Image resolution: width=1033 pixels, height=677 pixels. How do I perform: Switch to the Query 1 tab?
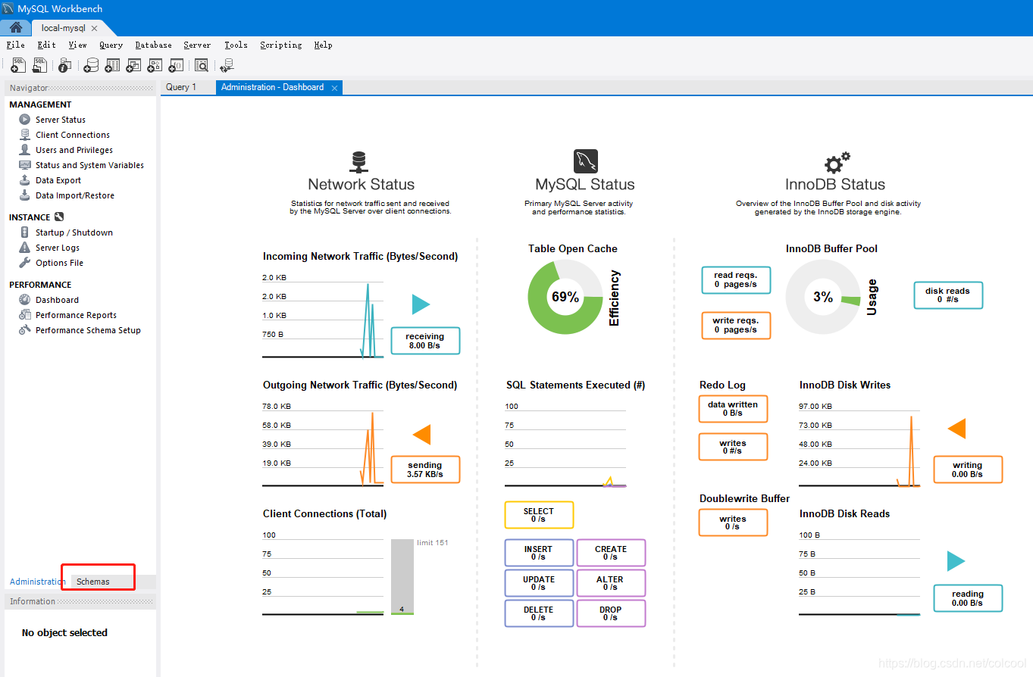pos(181,87)
